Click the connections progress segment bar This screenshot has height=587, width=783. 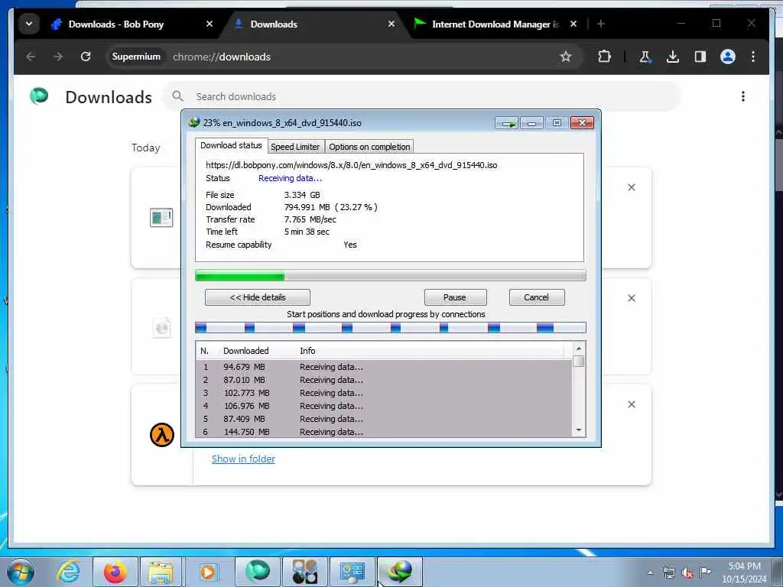click(391, 328)
